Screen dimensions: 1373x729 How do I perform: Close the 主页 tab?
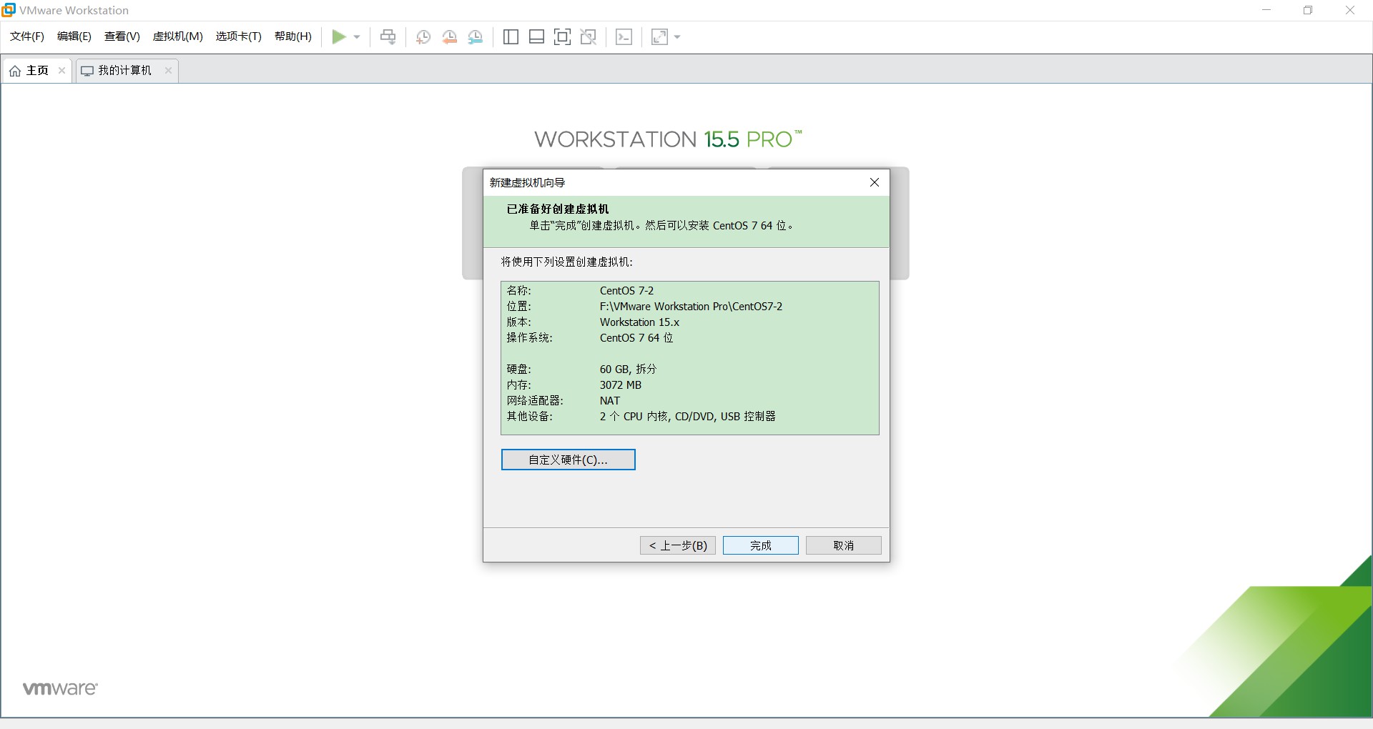pyautogui.click(x=61, y=70)
